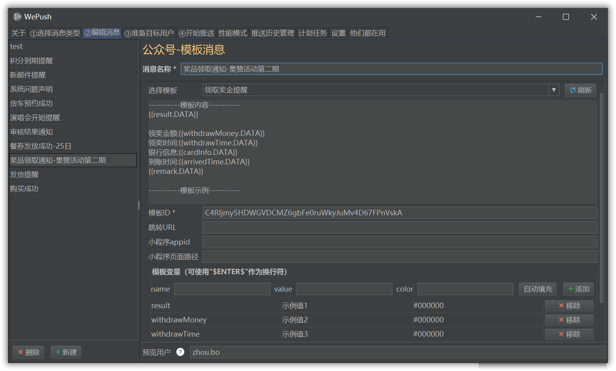This screenshot has width=616, height=371.
Task: Remove the result variable row
Action: coord(569,306)
